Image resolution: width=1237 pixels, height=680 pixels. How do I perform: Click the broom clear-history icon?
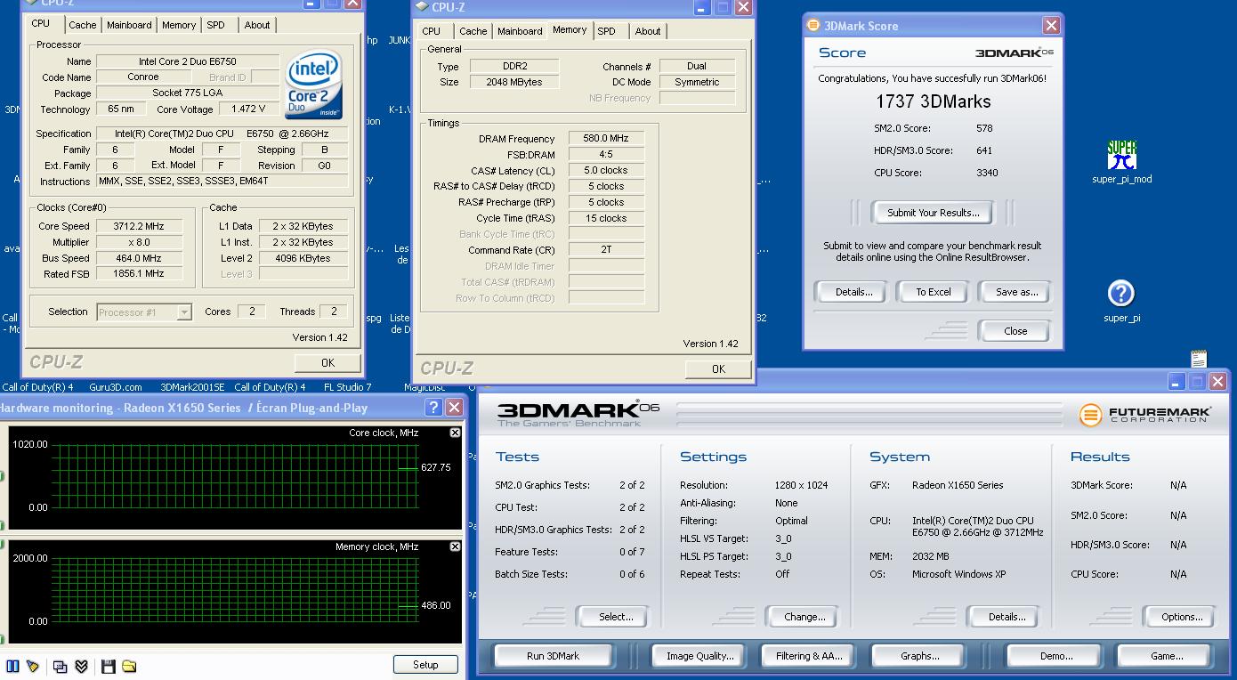(x=33, y=666)
